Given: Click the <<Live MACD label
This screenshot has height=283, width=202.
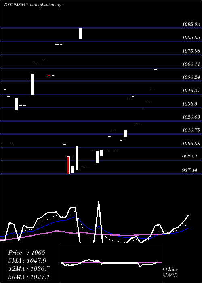Looking at the screenshot, I should click(x=170, y=272).
